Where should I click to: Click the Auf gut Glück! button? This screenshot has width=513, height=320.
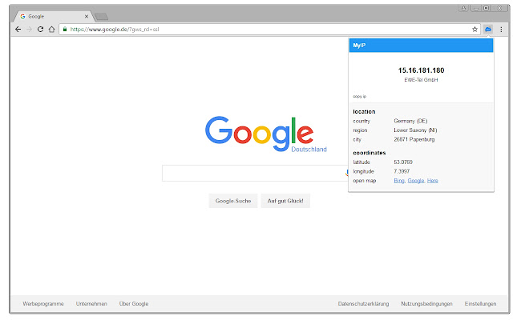285,201
